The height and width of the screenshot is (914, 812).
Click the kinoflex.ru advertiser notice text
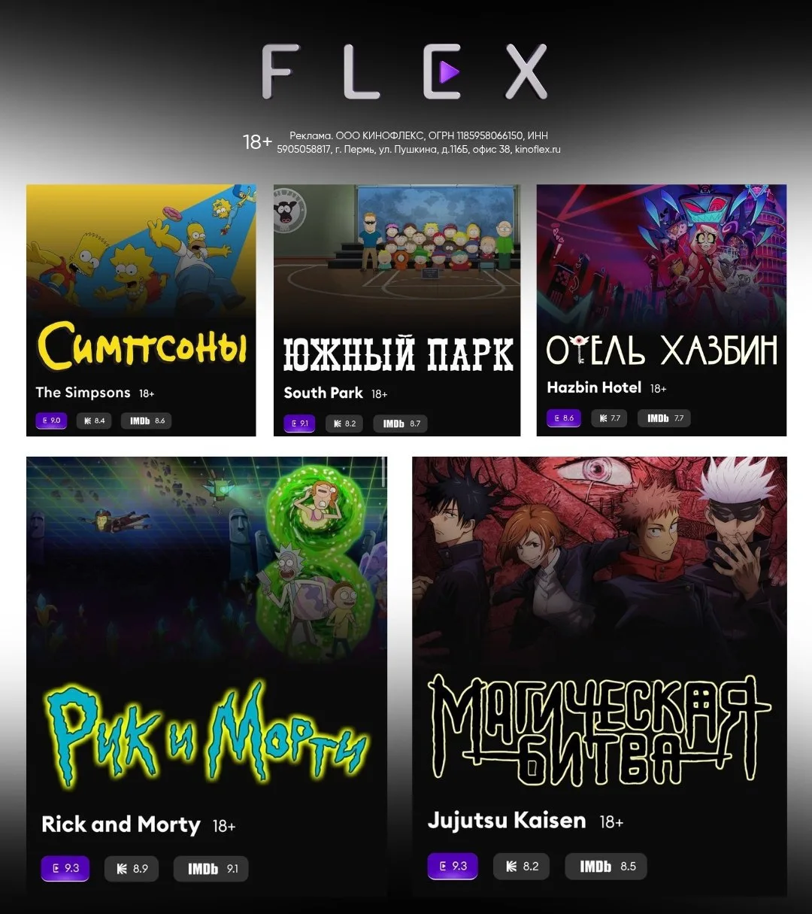pyautogui.click(x=419, y=142)
